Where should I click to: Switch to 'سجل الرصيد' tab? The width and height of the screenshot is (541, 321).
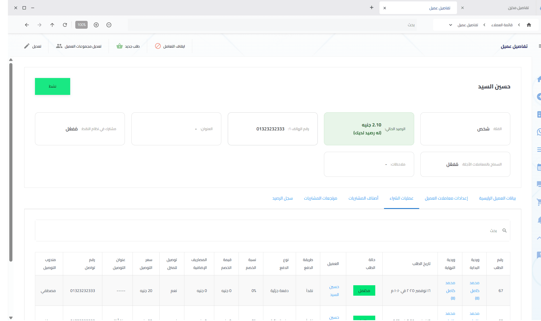coord(282,198)
